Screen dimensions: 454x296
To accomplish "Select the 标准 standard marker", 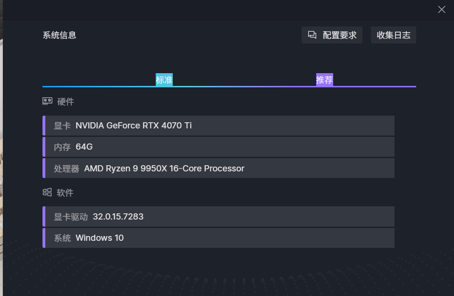I will click(164, 80).
